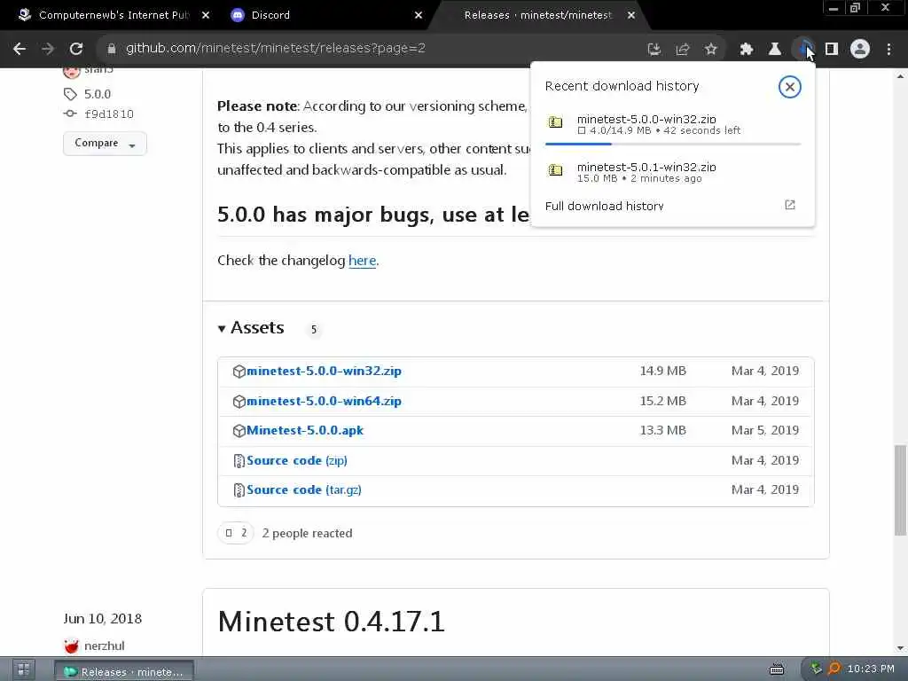Click the reaction button with count 2

(236, 533)
